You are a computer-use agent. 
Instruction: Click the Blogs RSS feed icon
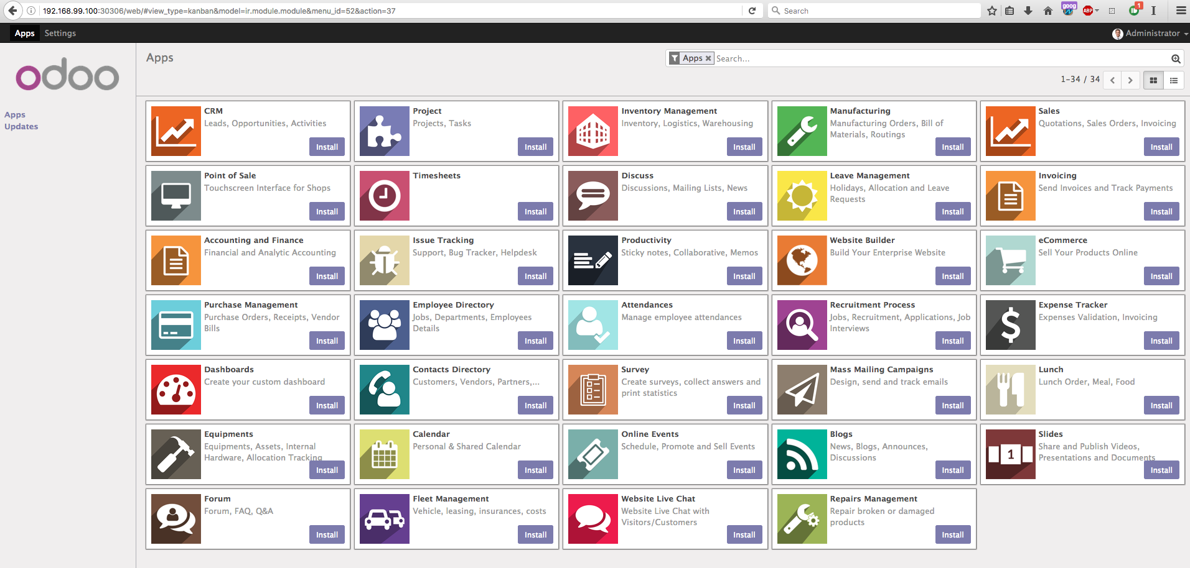pos(802,454)
